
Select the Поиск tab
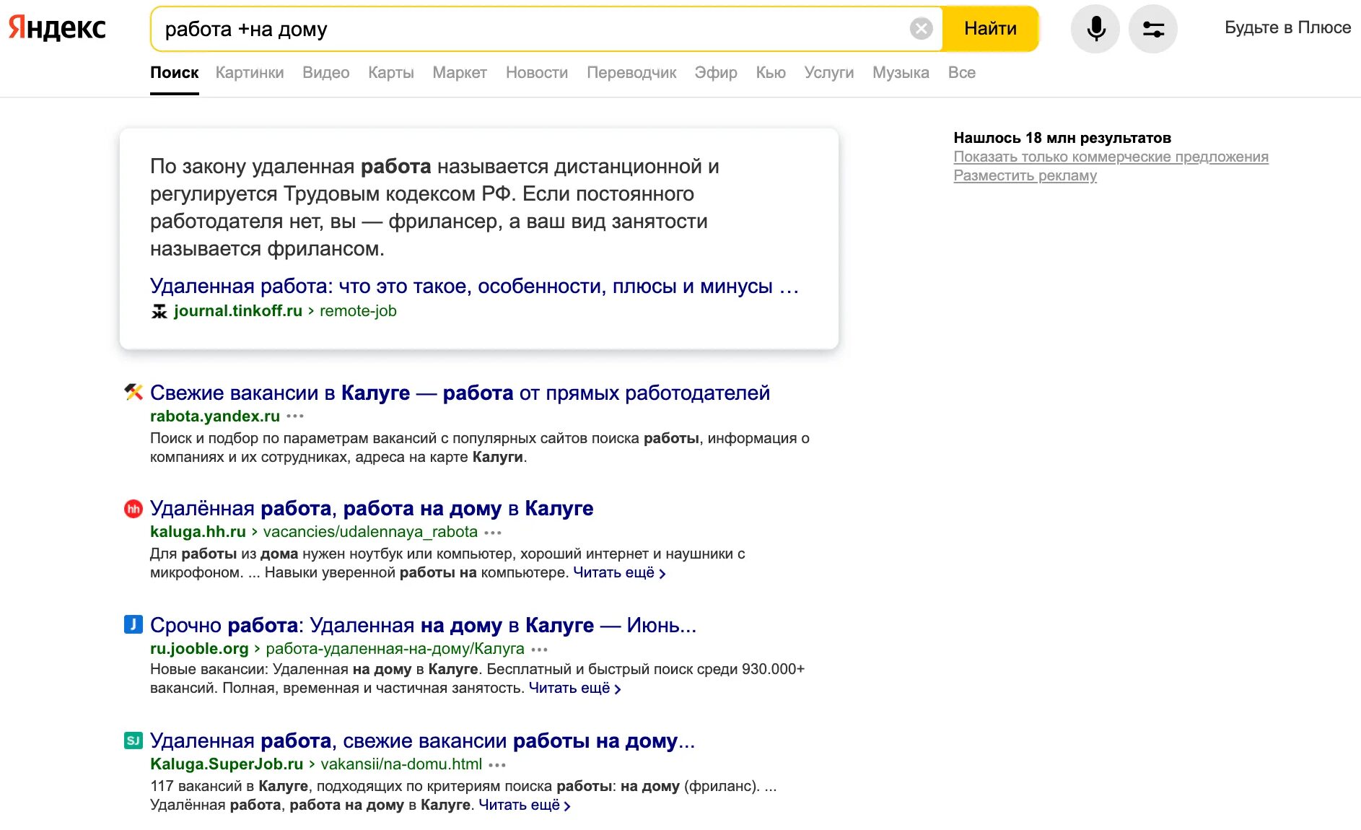174,72
